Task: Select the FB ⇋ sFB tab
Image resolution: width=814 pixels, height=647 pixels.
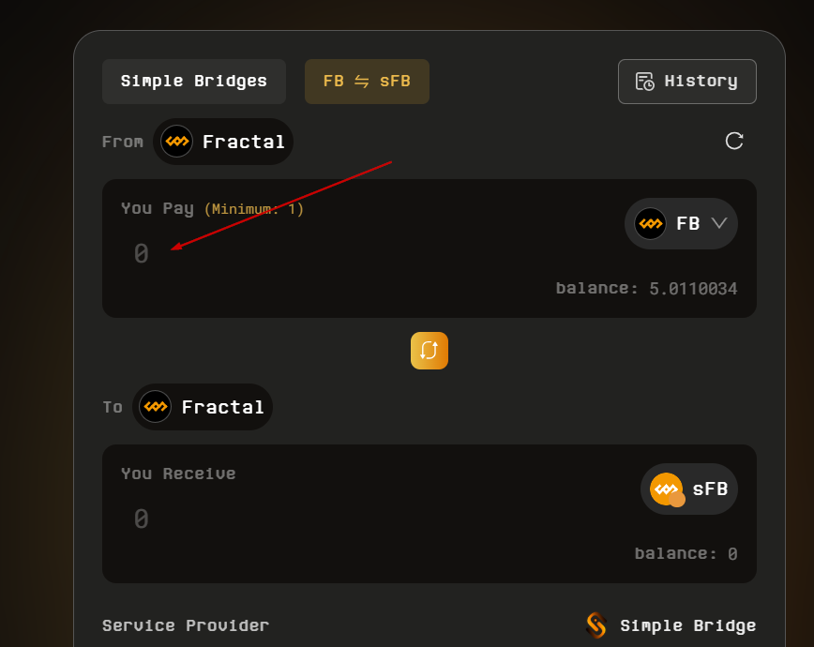Action: pyautogui.click(x=367, y=82)
